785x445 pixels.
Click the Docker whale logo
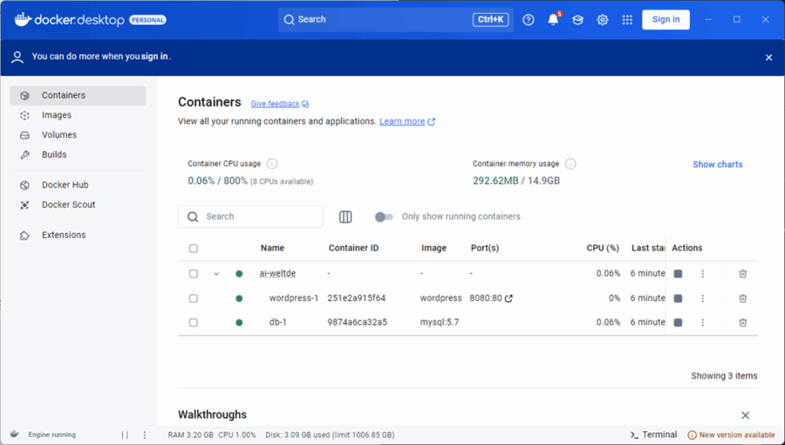23,19
